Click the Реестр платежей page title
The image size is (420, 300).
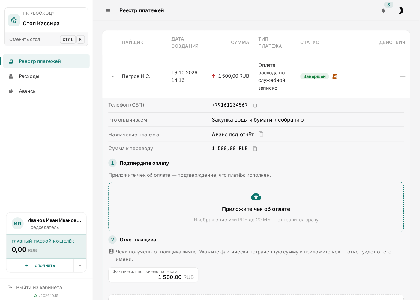click(142, 10)
